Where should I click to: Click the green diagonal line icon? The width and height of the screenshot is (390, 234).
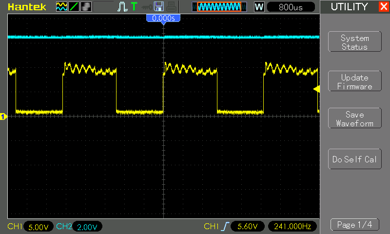(x=73, y=6)
